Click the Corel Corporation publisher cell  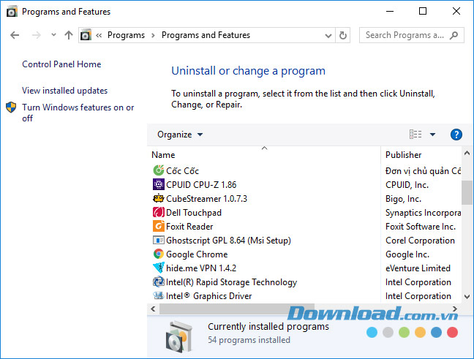[420, 241]
